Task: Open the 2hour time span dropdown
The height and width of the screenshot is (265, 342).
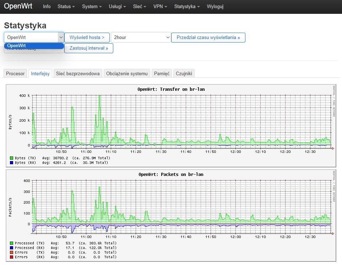Action: tap(141, 37)
